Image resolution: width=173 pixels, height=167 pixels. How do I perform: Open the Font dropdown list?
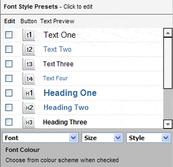pyautogui.click(x=40, y=138)
